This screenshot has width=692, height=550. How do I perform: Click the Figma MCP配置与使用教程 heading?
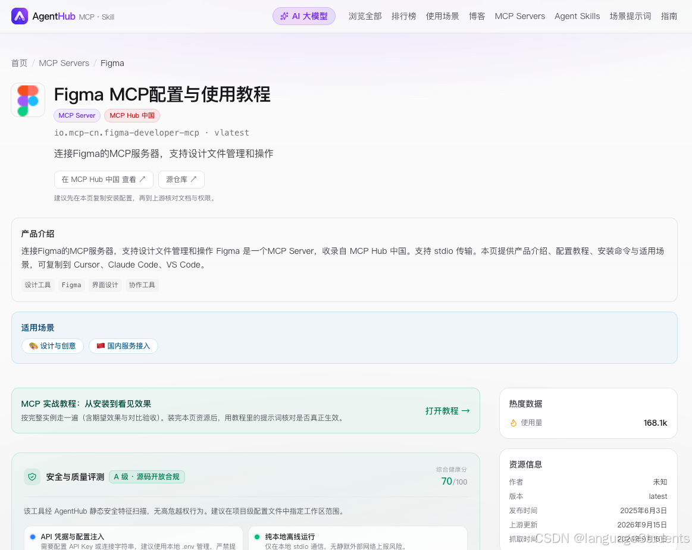162,95
